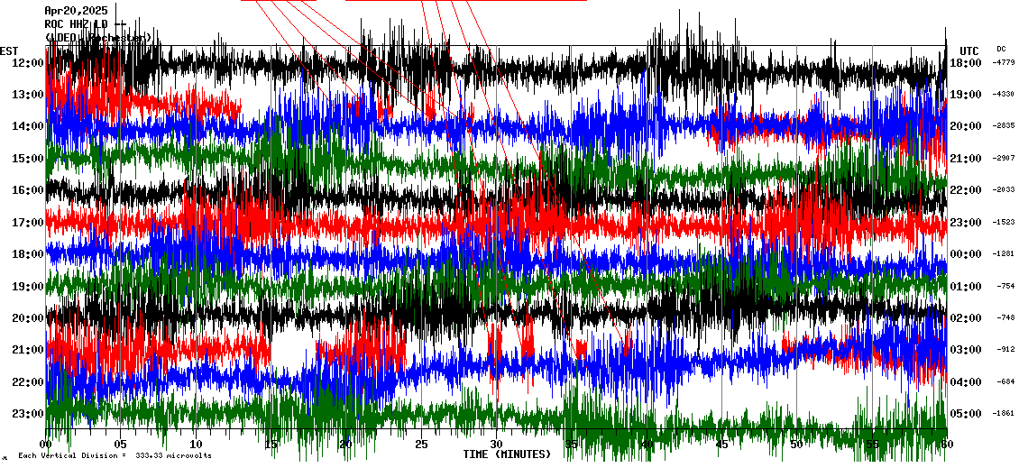Click the 05:00 UTC row label

[x=968, y=414]
